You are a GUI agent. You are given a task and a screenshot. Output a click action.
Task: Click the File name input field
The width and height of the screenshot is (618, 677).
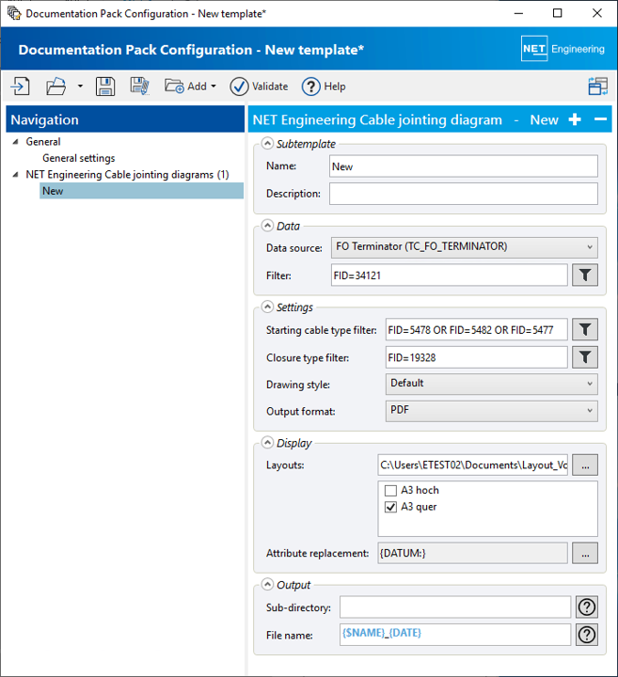(x=455, y=635)
